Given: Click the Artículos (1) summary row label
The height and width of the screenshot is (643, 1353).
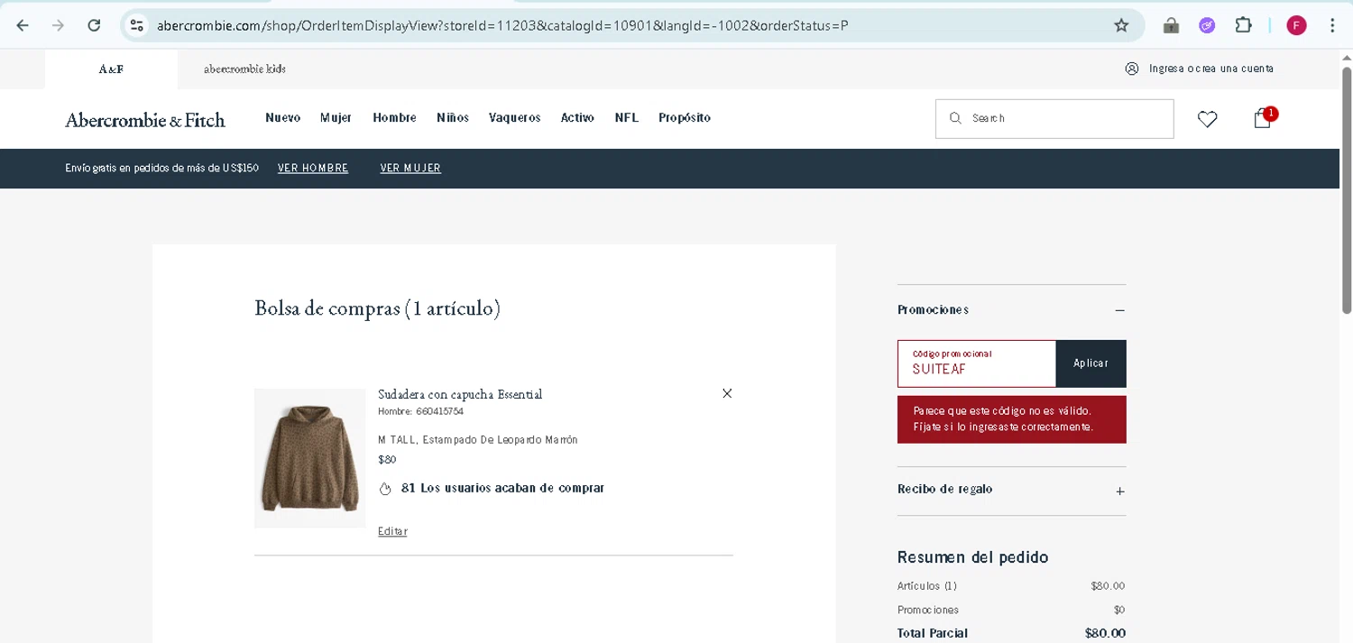Looking at the screenshot, I should pyautogui.click(x=927, y=586).
